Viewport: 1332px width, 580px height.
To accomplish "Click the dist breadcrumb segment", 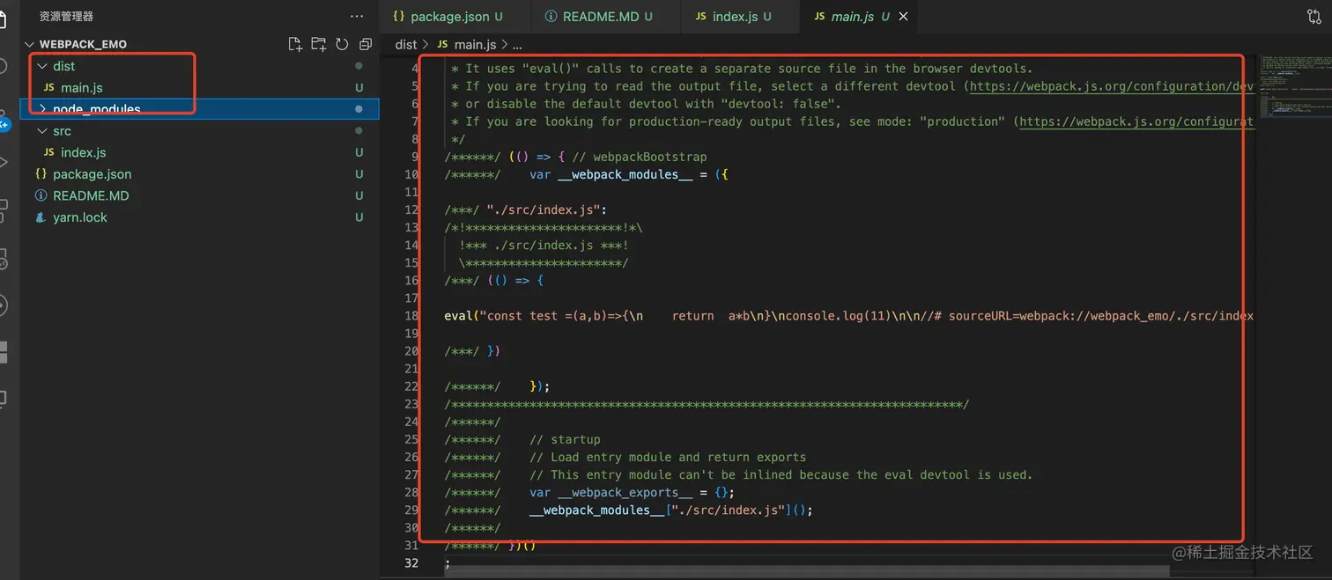I will click(406, 44).
